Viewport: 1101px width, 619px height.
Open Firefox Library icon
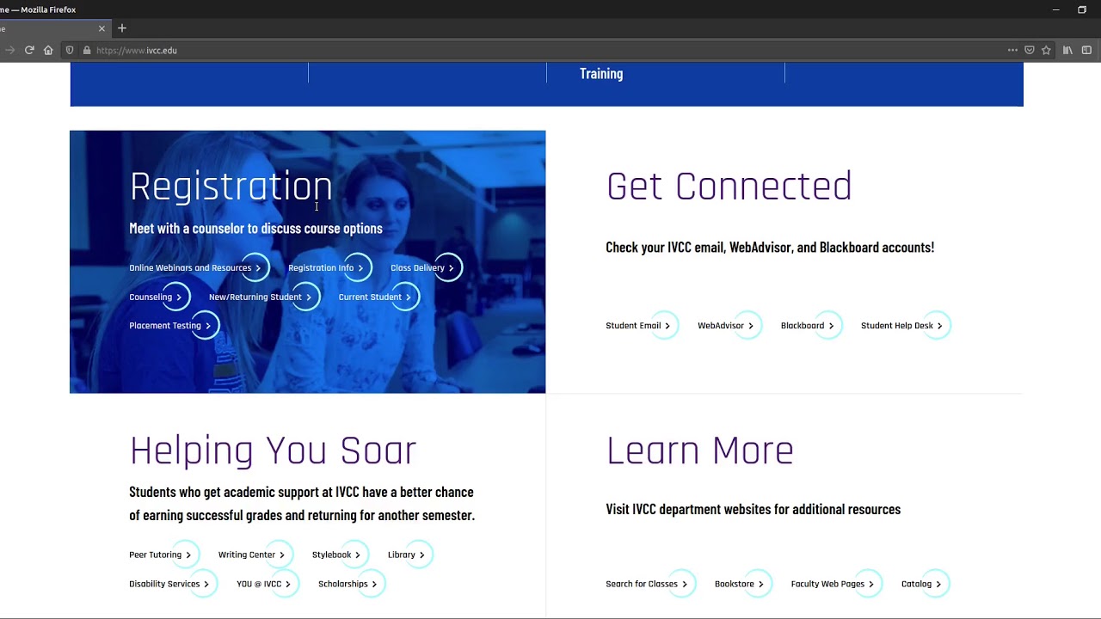pos(1067,50)
